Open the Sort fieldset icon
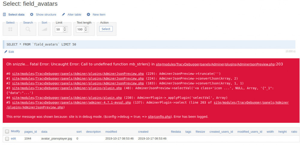 (x=44, y=29)
